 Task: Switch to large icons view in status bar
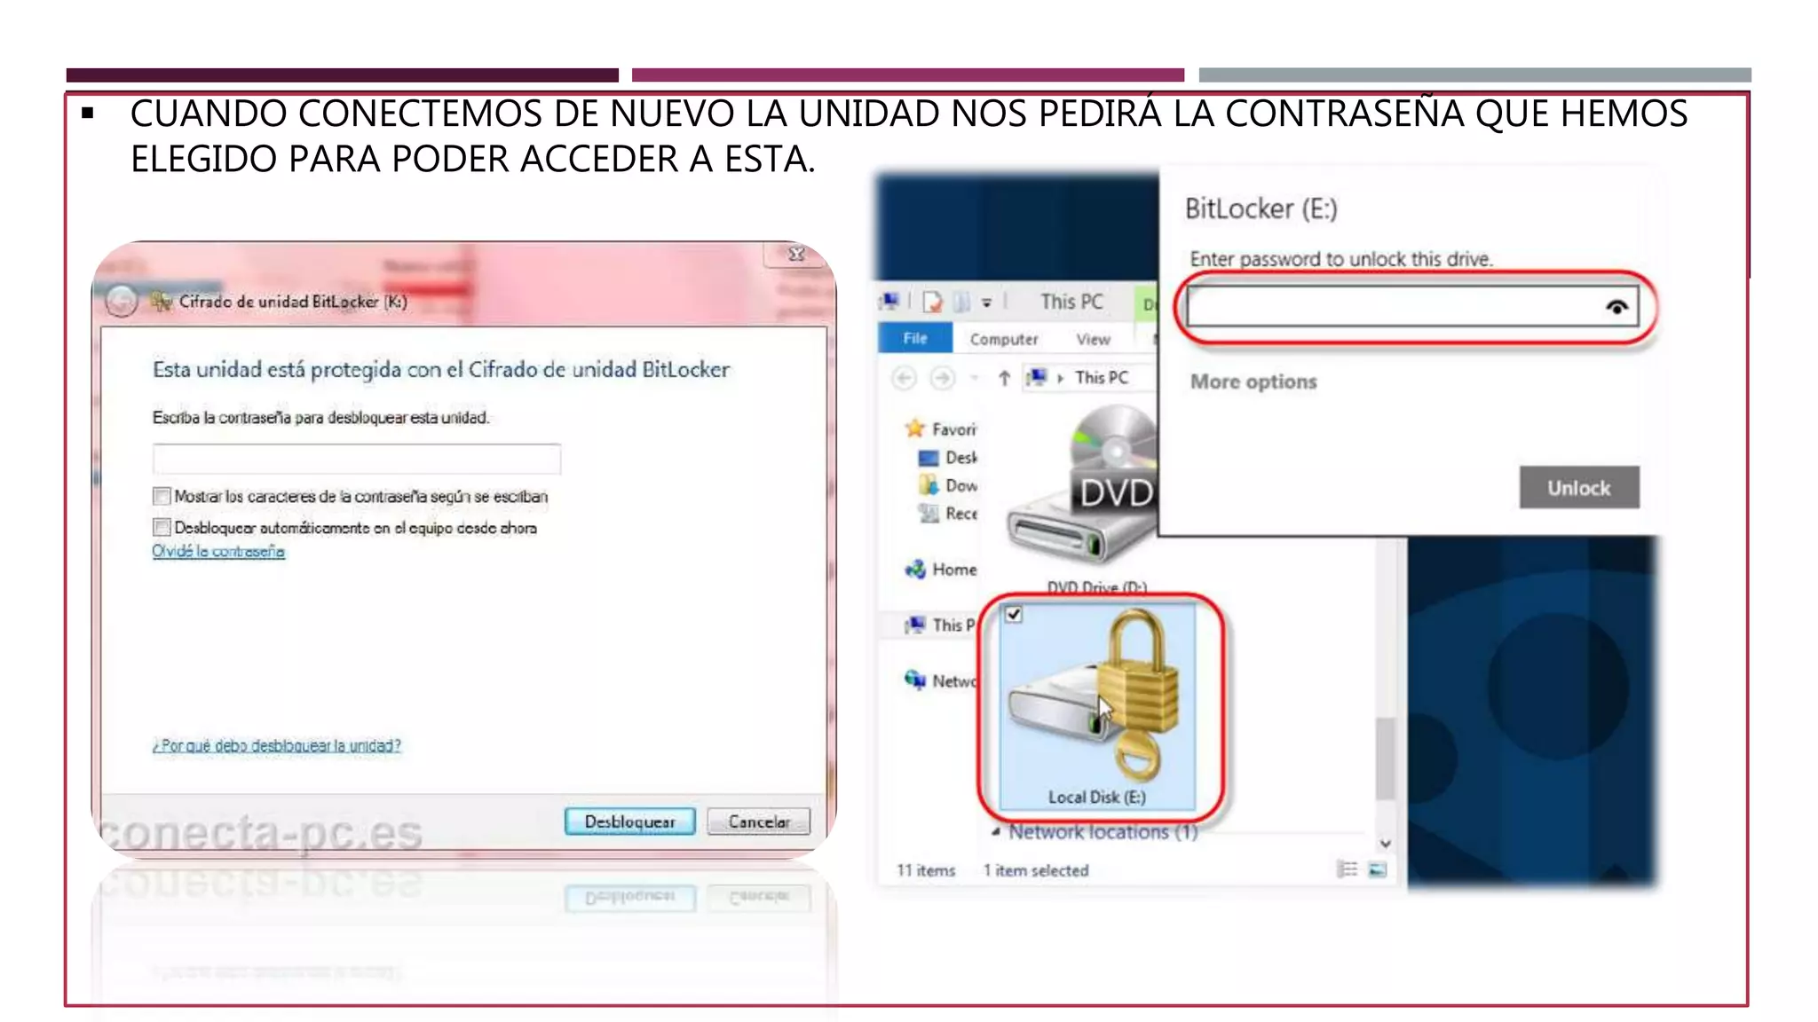[1378, 869]
